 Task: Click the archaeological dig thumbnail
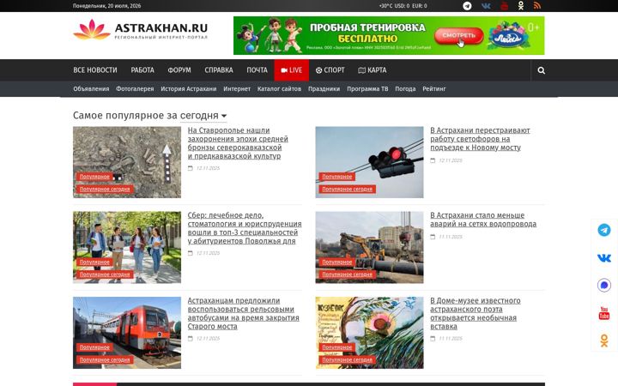tap(127, 162)
